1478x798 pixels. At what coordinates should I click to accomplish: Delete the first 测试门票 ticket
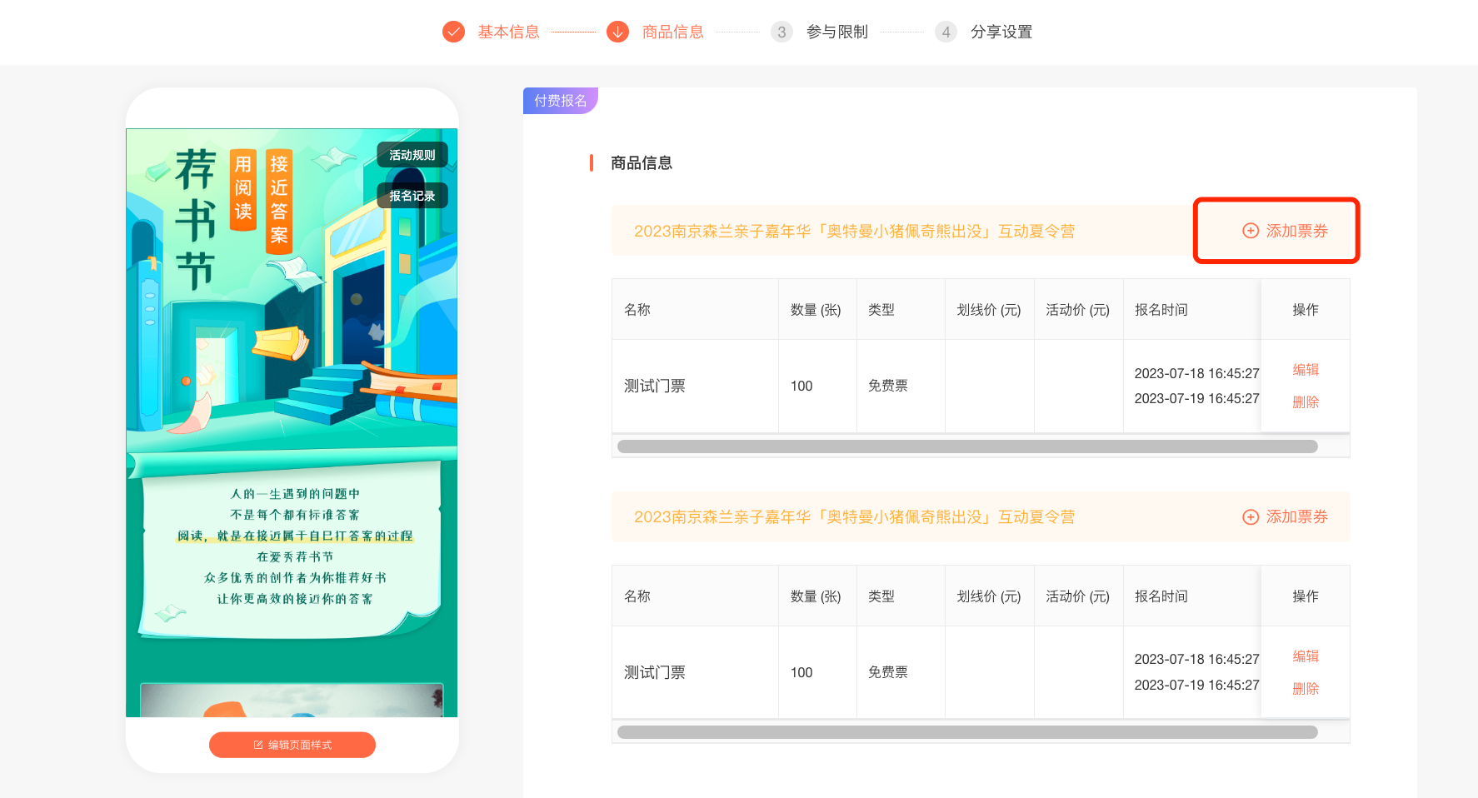click(1305, 402)
